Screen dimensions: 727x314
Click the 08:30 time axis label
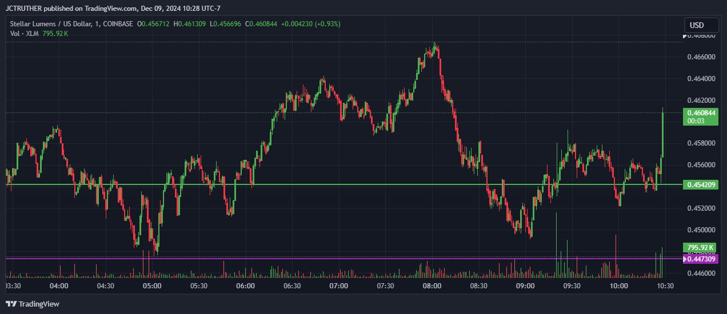click(478, 285)
